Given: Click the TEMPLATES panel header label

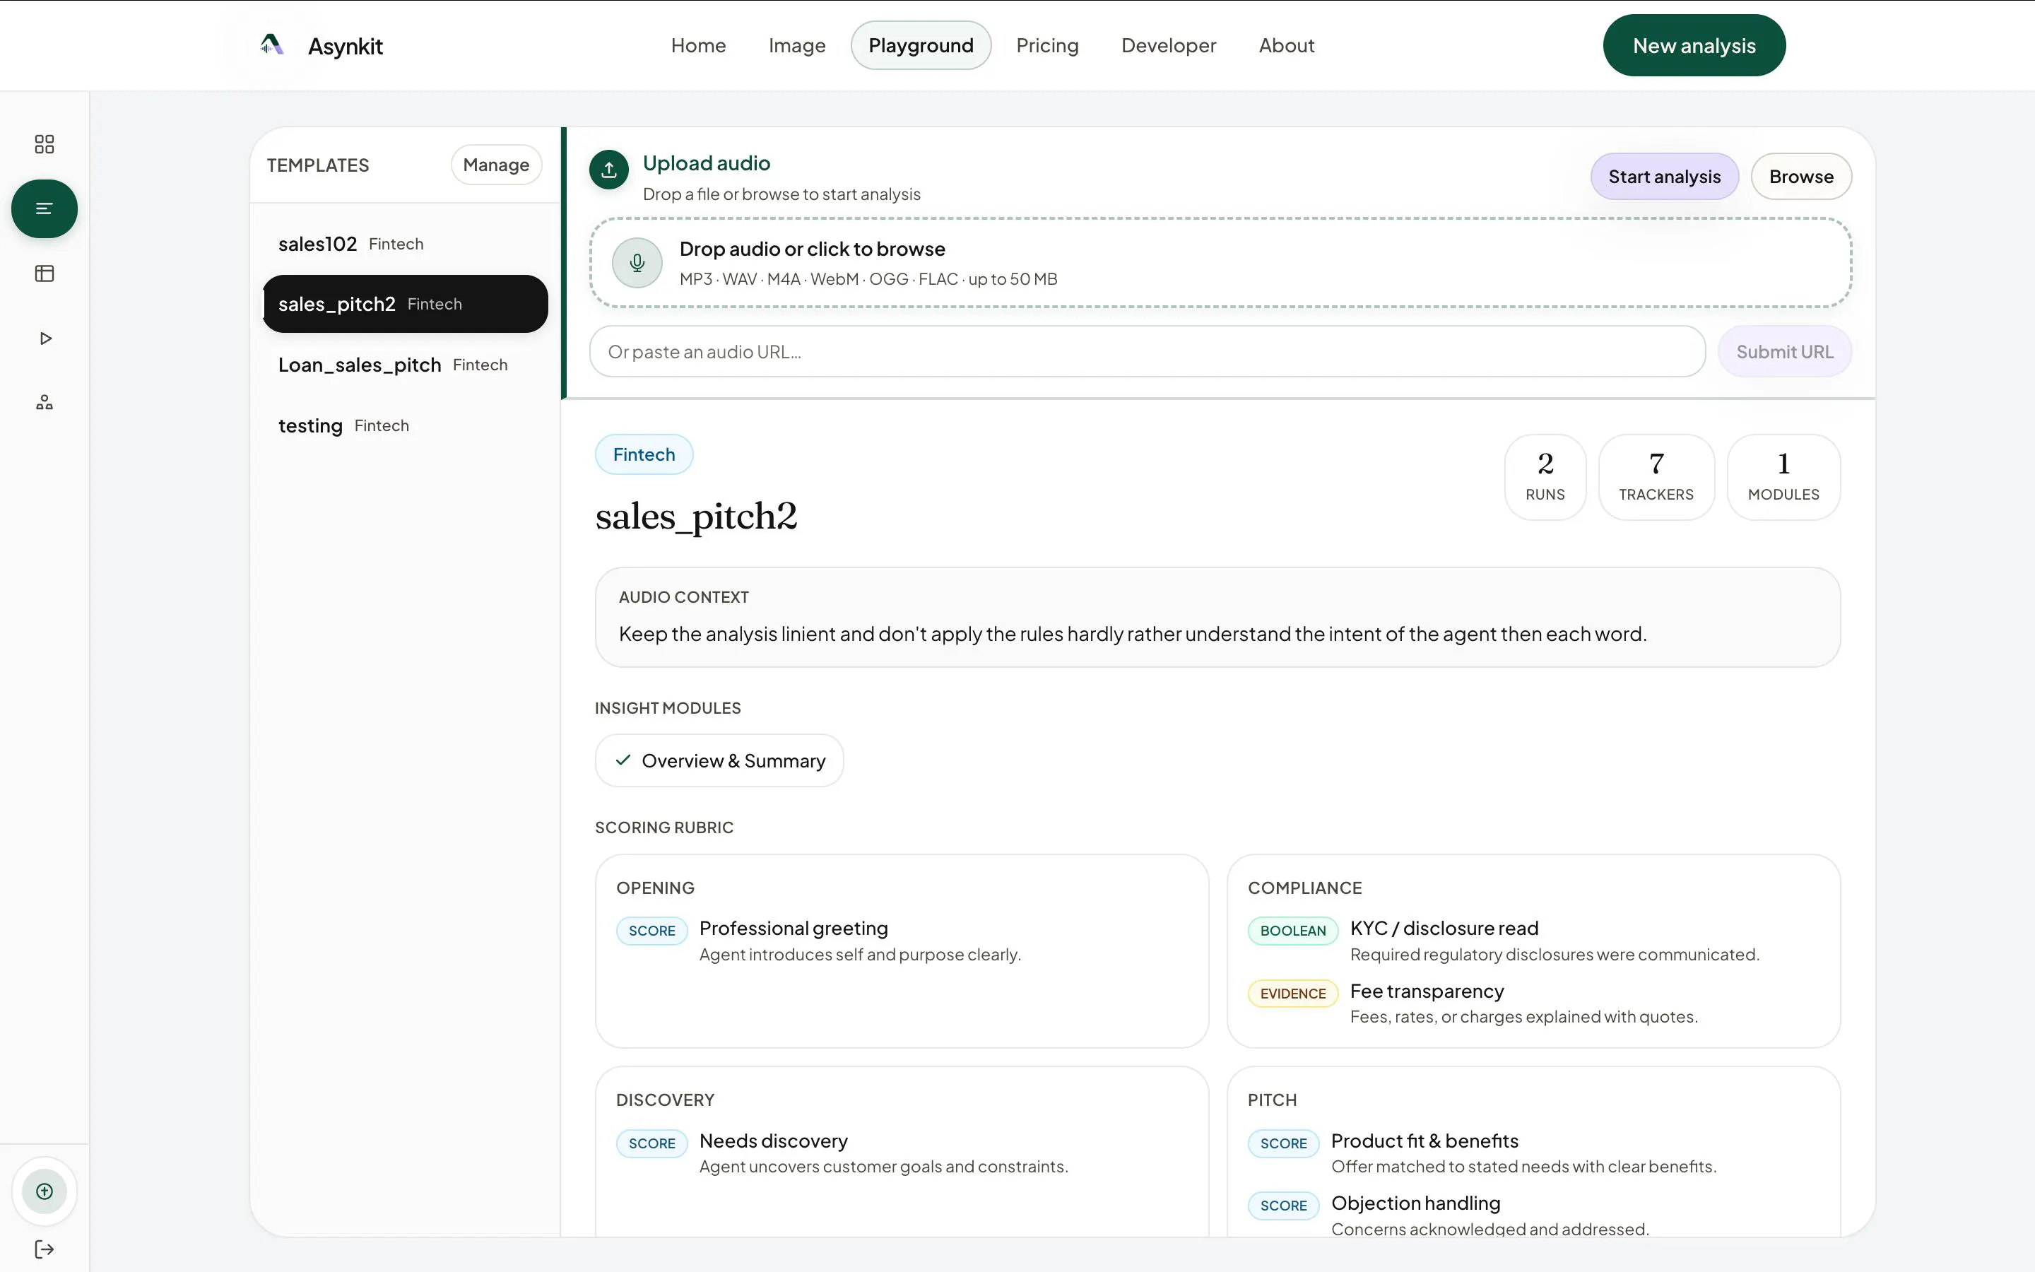Looking at the screenshot, I should 318,165.
